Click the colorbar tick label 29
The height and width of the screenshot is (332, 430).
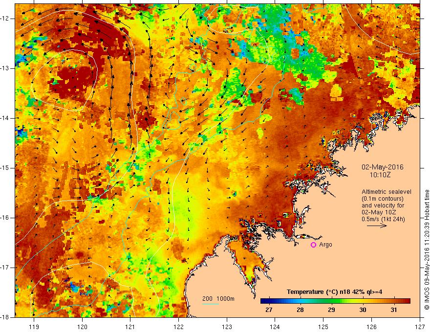pos(331,310)
